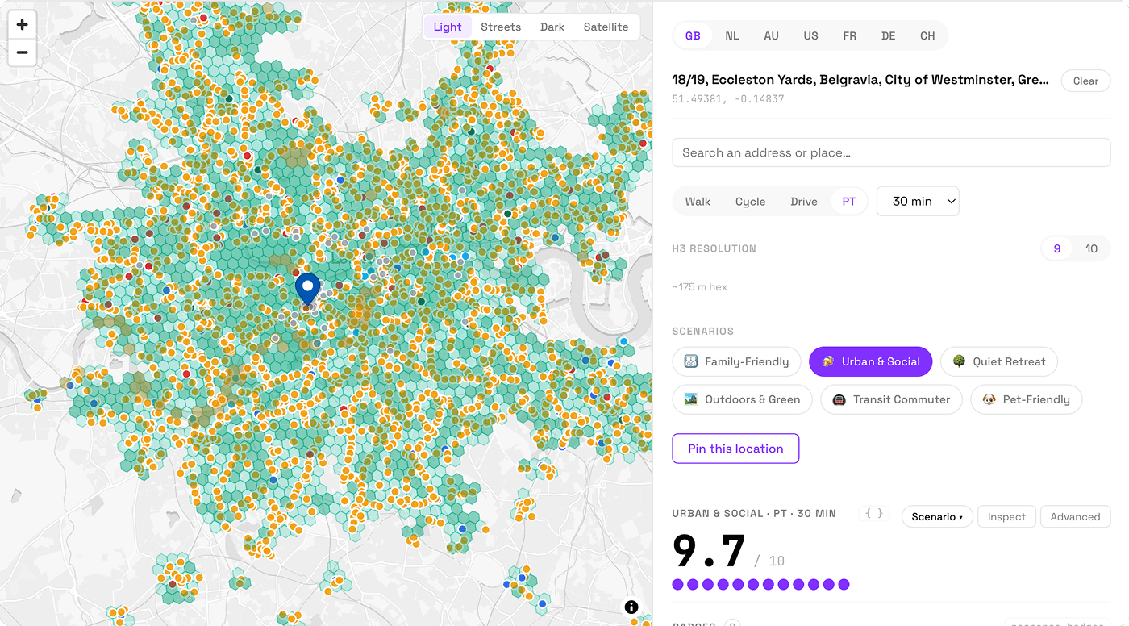Image resolution: width=1129 pixels, height=626 pixels.
Task: Click the blue location pin on the map
Action: [x=307, y=290]
